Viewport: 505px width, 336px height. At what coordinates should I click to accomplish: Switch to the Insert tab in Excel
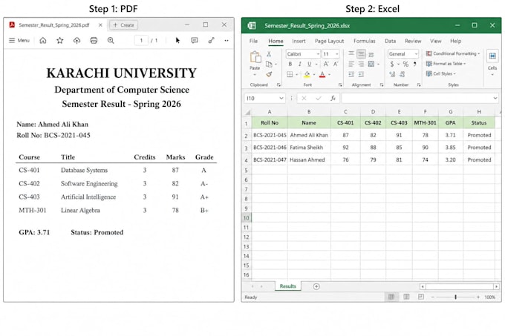[299, 41]
